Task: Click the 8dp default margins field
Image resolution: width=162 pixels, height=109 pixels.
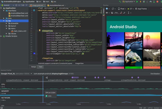Action: [116, 13]
